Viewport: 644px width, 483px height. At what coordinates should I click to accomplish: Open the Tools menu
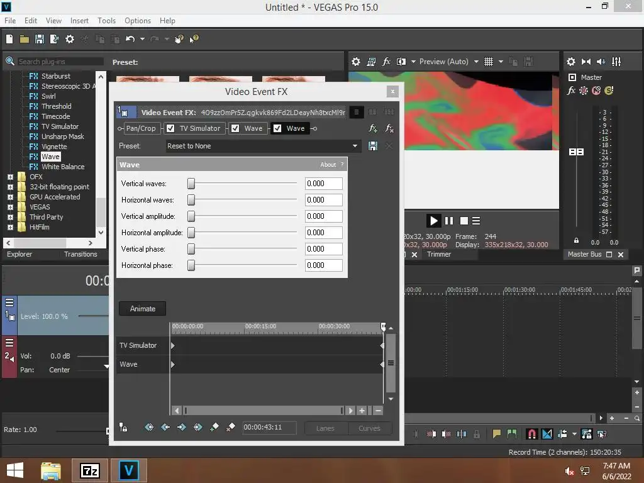click(x=106, y=21)
